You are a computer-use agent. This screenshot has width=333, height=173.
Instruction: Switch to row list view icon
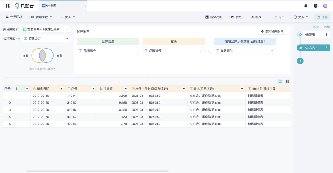[280, 81]
